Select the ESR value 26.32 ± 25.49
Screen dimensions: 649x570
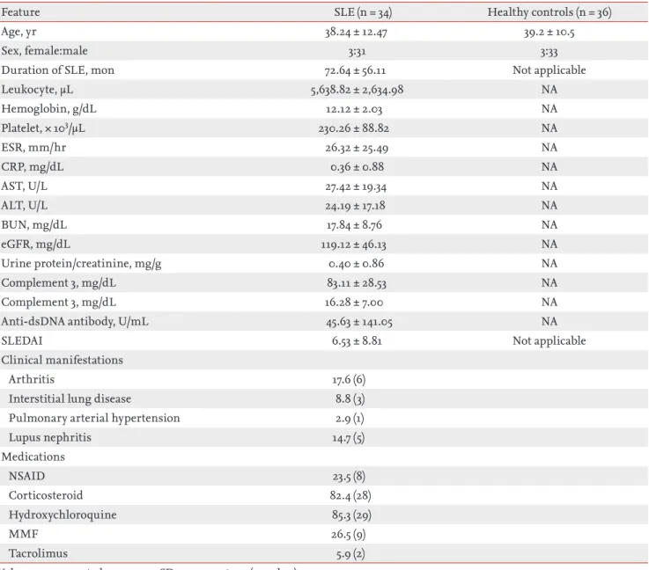point(357,148)
